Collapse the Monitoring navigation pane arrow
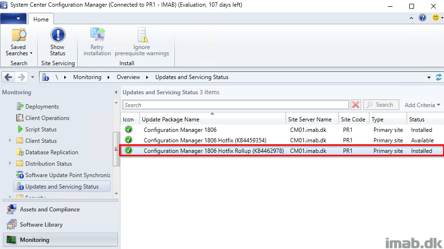The height and width of the screenshot is (249, 444). coord(116,92)
